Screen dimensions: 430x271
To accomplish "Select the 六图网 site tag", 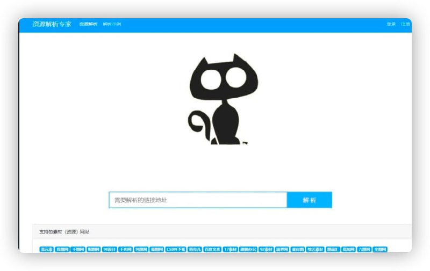I will (364, 250).
